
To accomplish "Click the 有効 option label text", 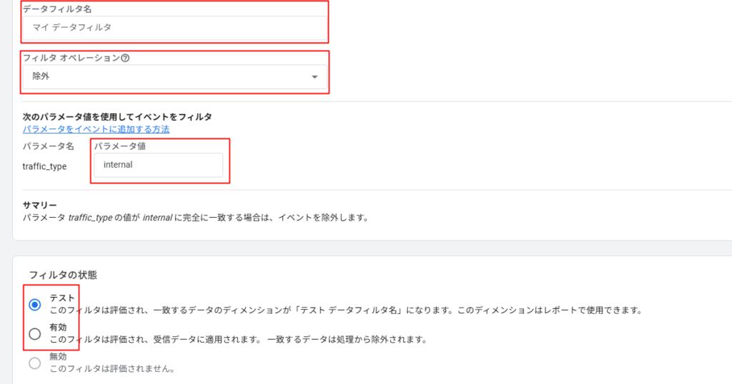I will [x=58, y=327].
